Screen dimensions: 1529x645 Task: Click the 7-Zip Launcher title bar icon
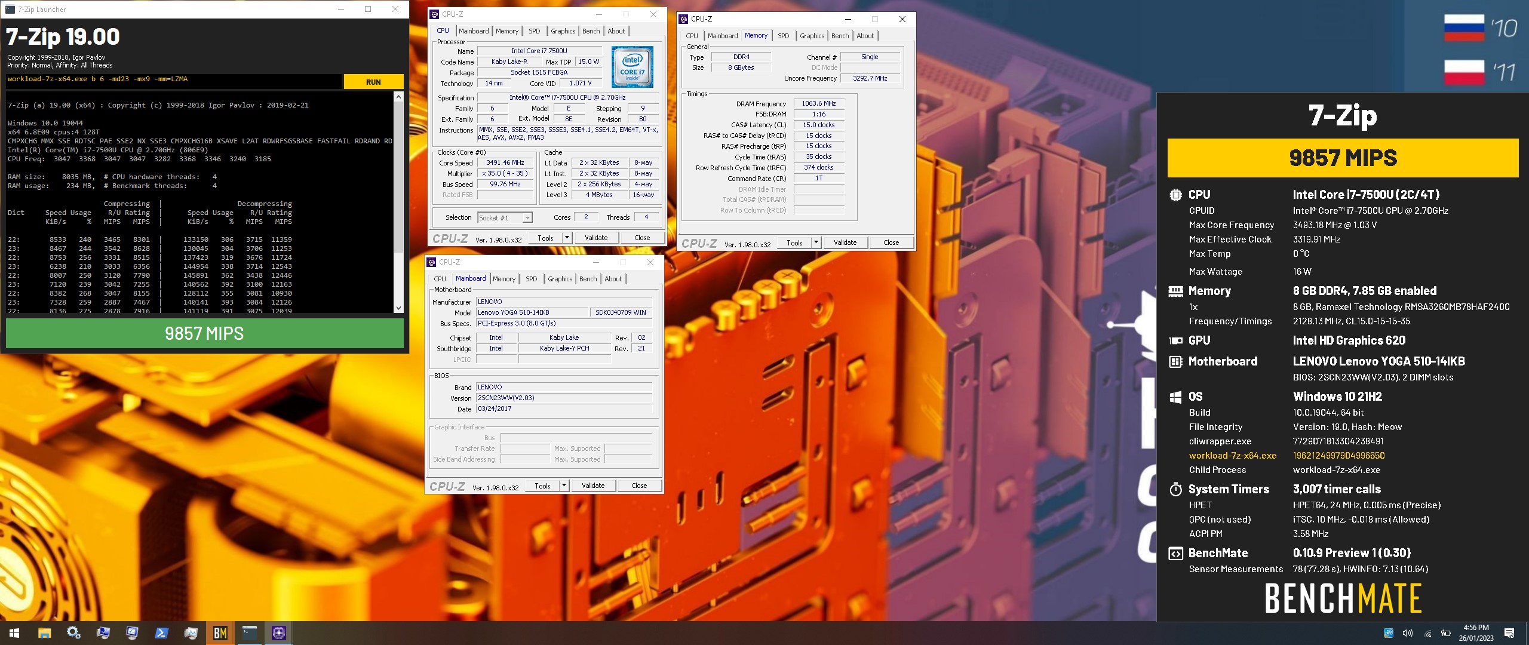pos(10,9)
